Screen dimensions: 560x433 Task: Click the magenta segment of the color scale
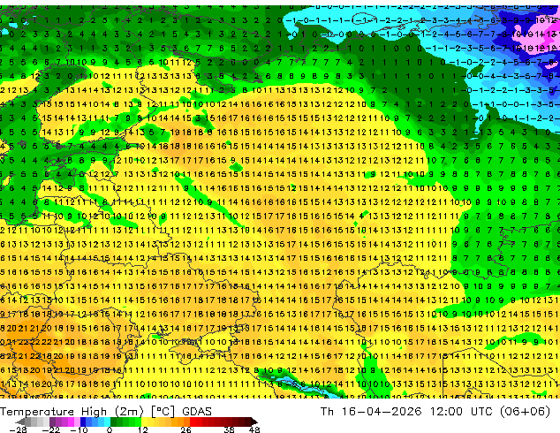click(71, 422)
